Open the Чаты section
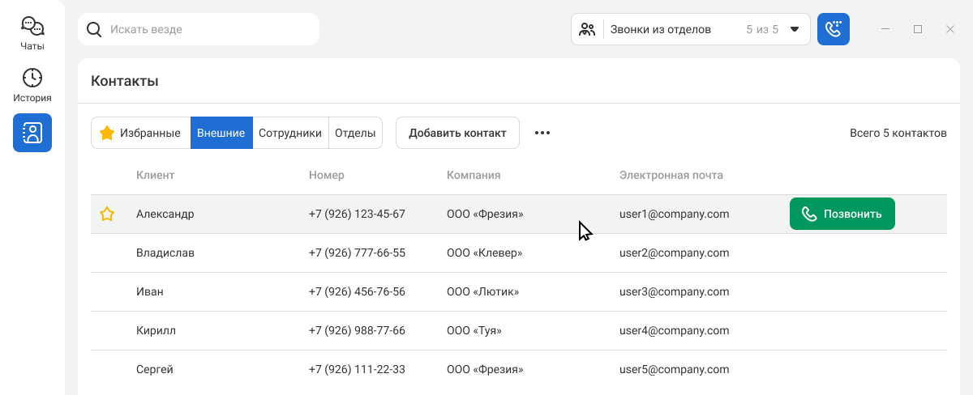Viewport: 973px width, 395px height. coord(32,34)
